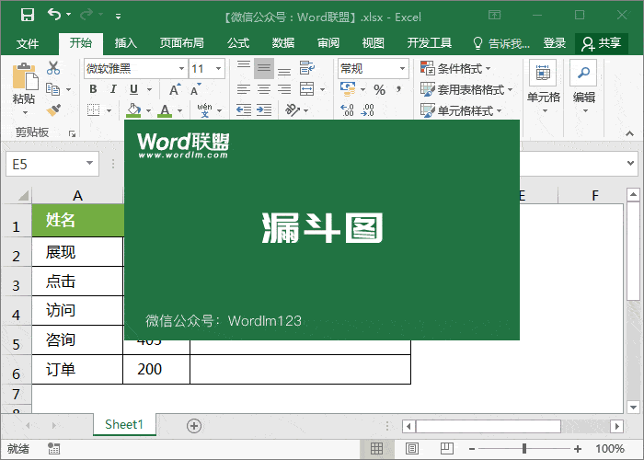Decrease indent of cell
Viewport: 644px width, 460px height.
[x=244, y=109]
